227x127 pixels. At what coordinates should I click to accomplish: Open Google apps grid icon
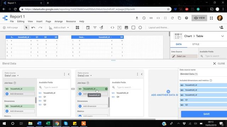tap(211, 18)
